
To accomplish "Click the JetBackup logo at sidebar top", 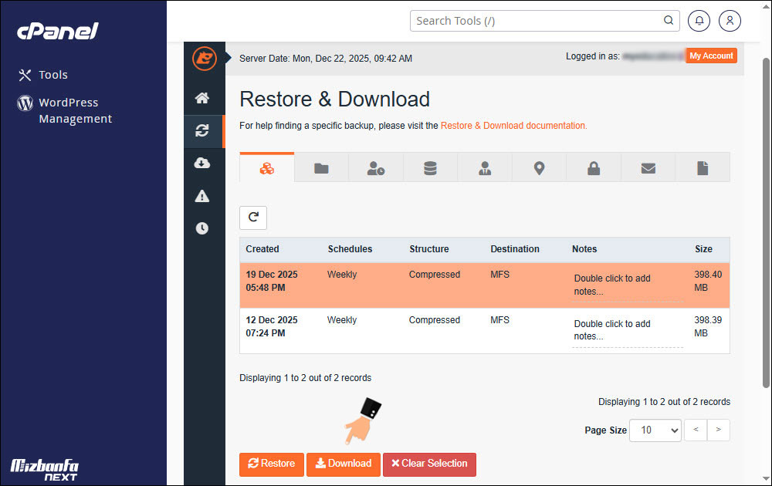I will pyautogui.click(x=203, y=58).
